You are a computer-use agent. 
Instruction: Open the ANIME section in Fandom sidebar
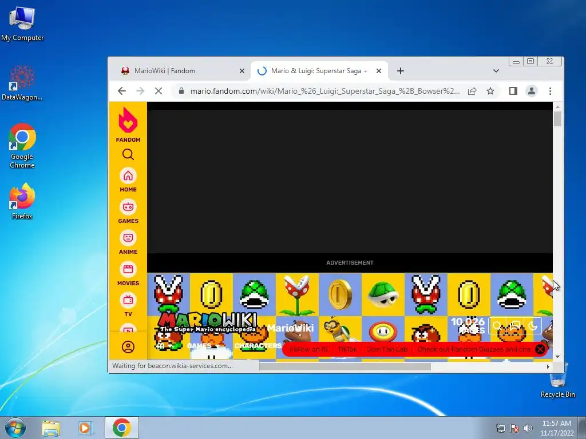tap(128, 242)
